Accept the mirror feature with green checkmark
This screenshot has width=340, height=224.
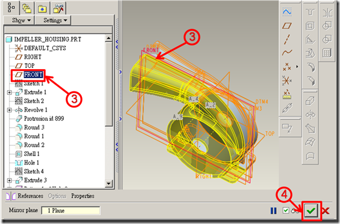(311, 211)
